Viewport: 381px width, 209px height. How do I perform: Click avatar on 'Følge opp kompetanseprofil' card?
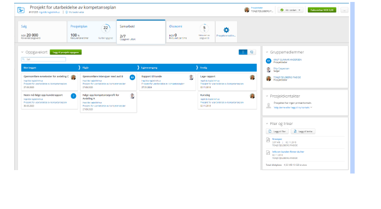click(132, 96)
